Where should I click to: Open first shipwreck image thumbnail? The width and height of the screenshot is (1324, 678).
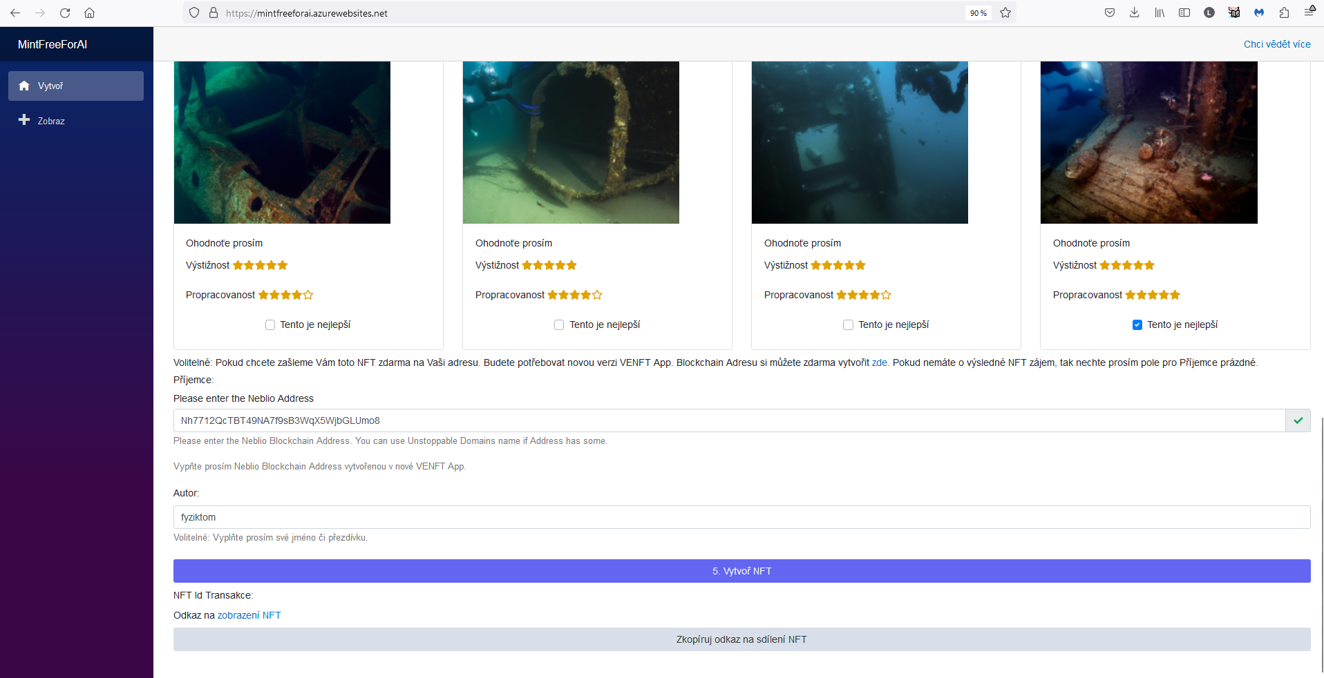[x=282, y=142]
